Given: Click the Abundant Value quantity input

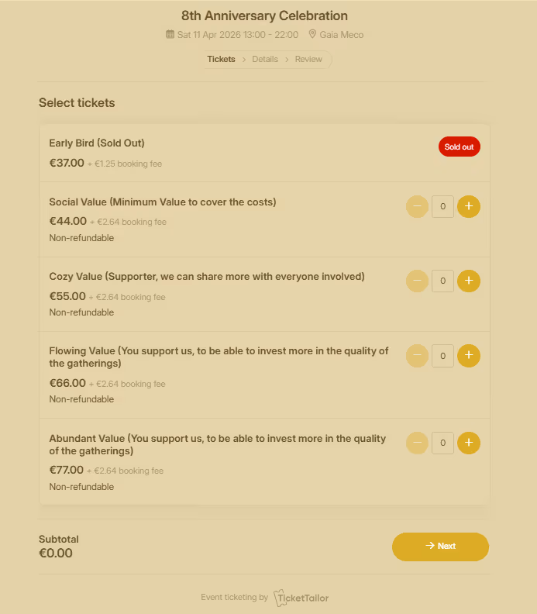Looking at the screenshot, I should pyautogui.click(x=442, y=443).
